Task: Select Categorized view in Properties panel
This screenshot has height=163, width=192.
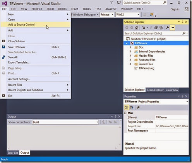Action: click(x=127, y=108)
